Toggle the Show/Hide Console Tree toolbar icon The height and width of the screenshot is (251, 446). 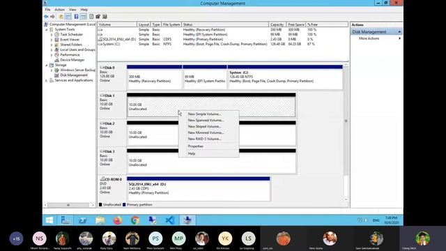tap(68, 17)
